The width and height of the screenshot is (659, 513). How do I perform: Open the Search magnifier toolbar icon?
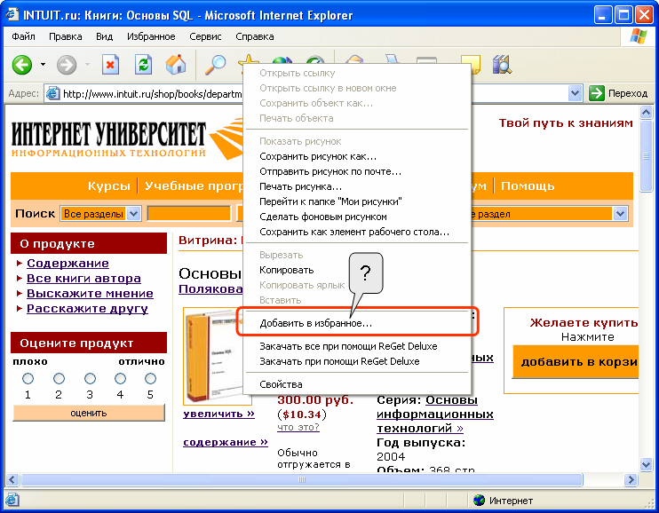click(x=215, y=65)
